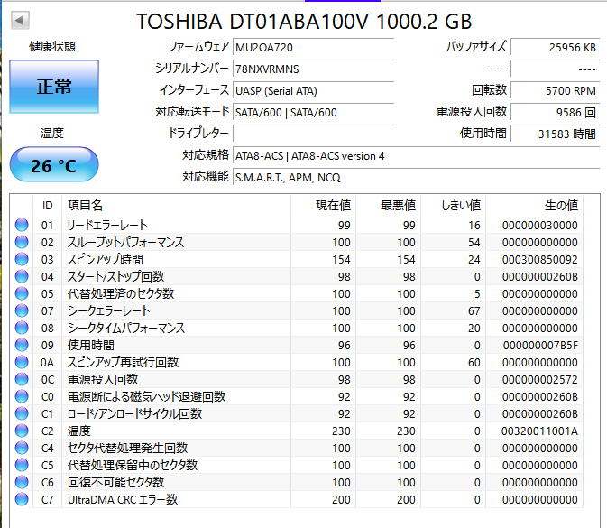The width and height of the screenshot is (607, 528).
Task: Click raw value 000000002572
Action: click(540, 380)
